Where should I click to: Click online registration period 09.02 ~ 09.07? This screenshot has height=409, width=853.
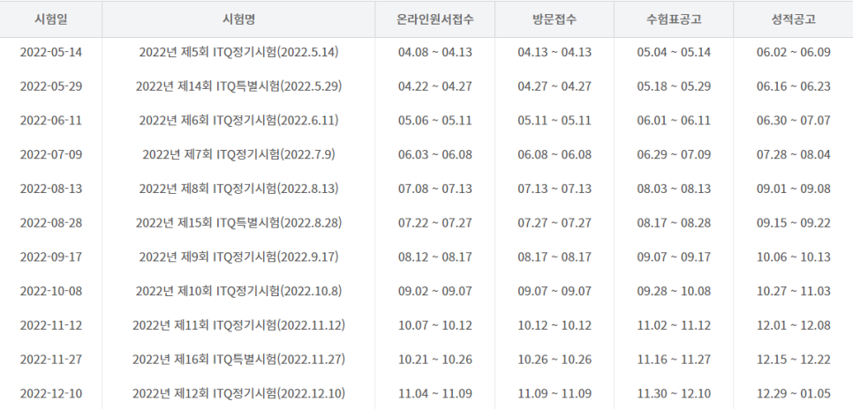pyautogui.click(x=435, y=291)
